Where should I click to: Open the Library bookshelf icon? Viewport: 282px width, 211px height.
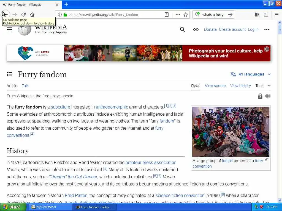pos(257,15)
